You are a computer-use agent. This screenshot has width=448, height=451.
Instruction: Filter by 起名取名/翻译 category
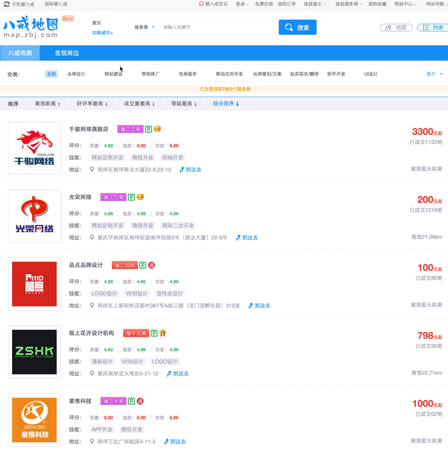pyautogui.click(x=304, y=74)
